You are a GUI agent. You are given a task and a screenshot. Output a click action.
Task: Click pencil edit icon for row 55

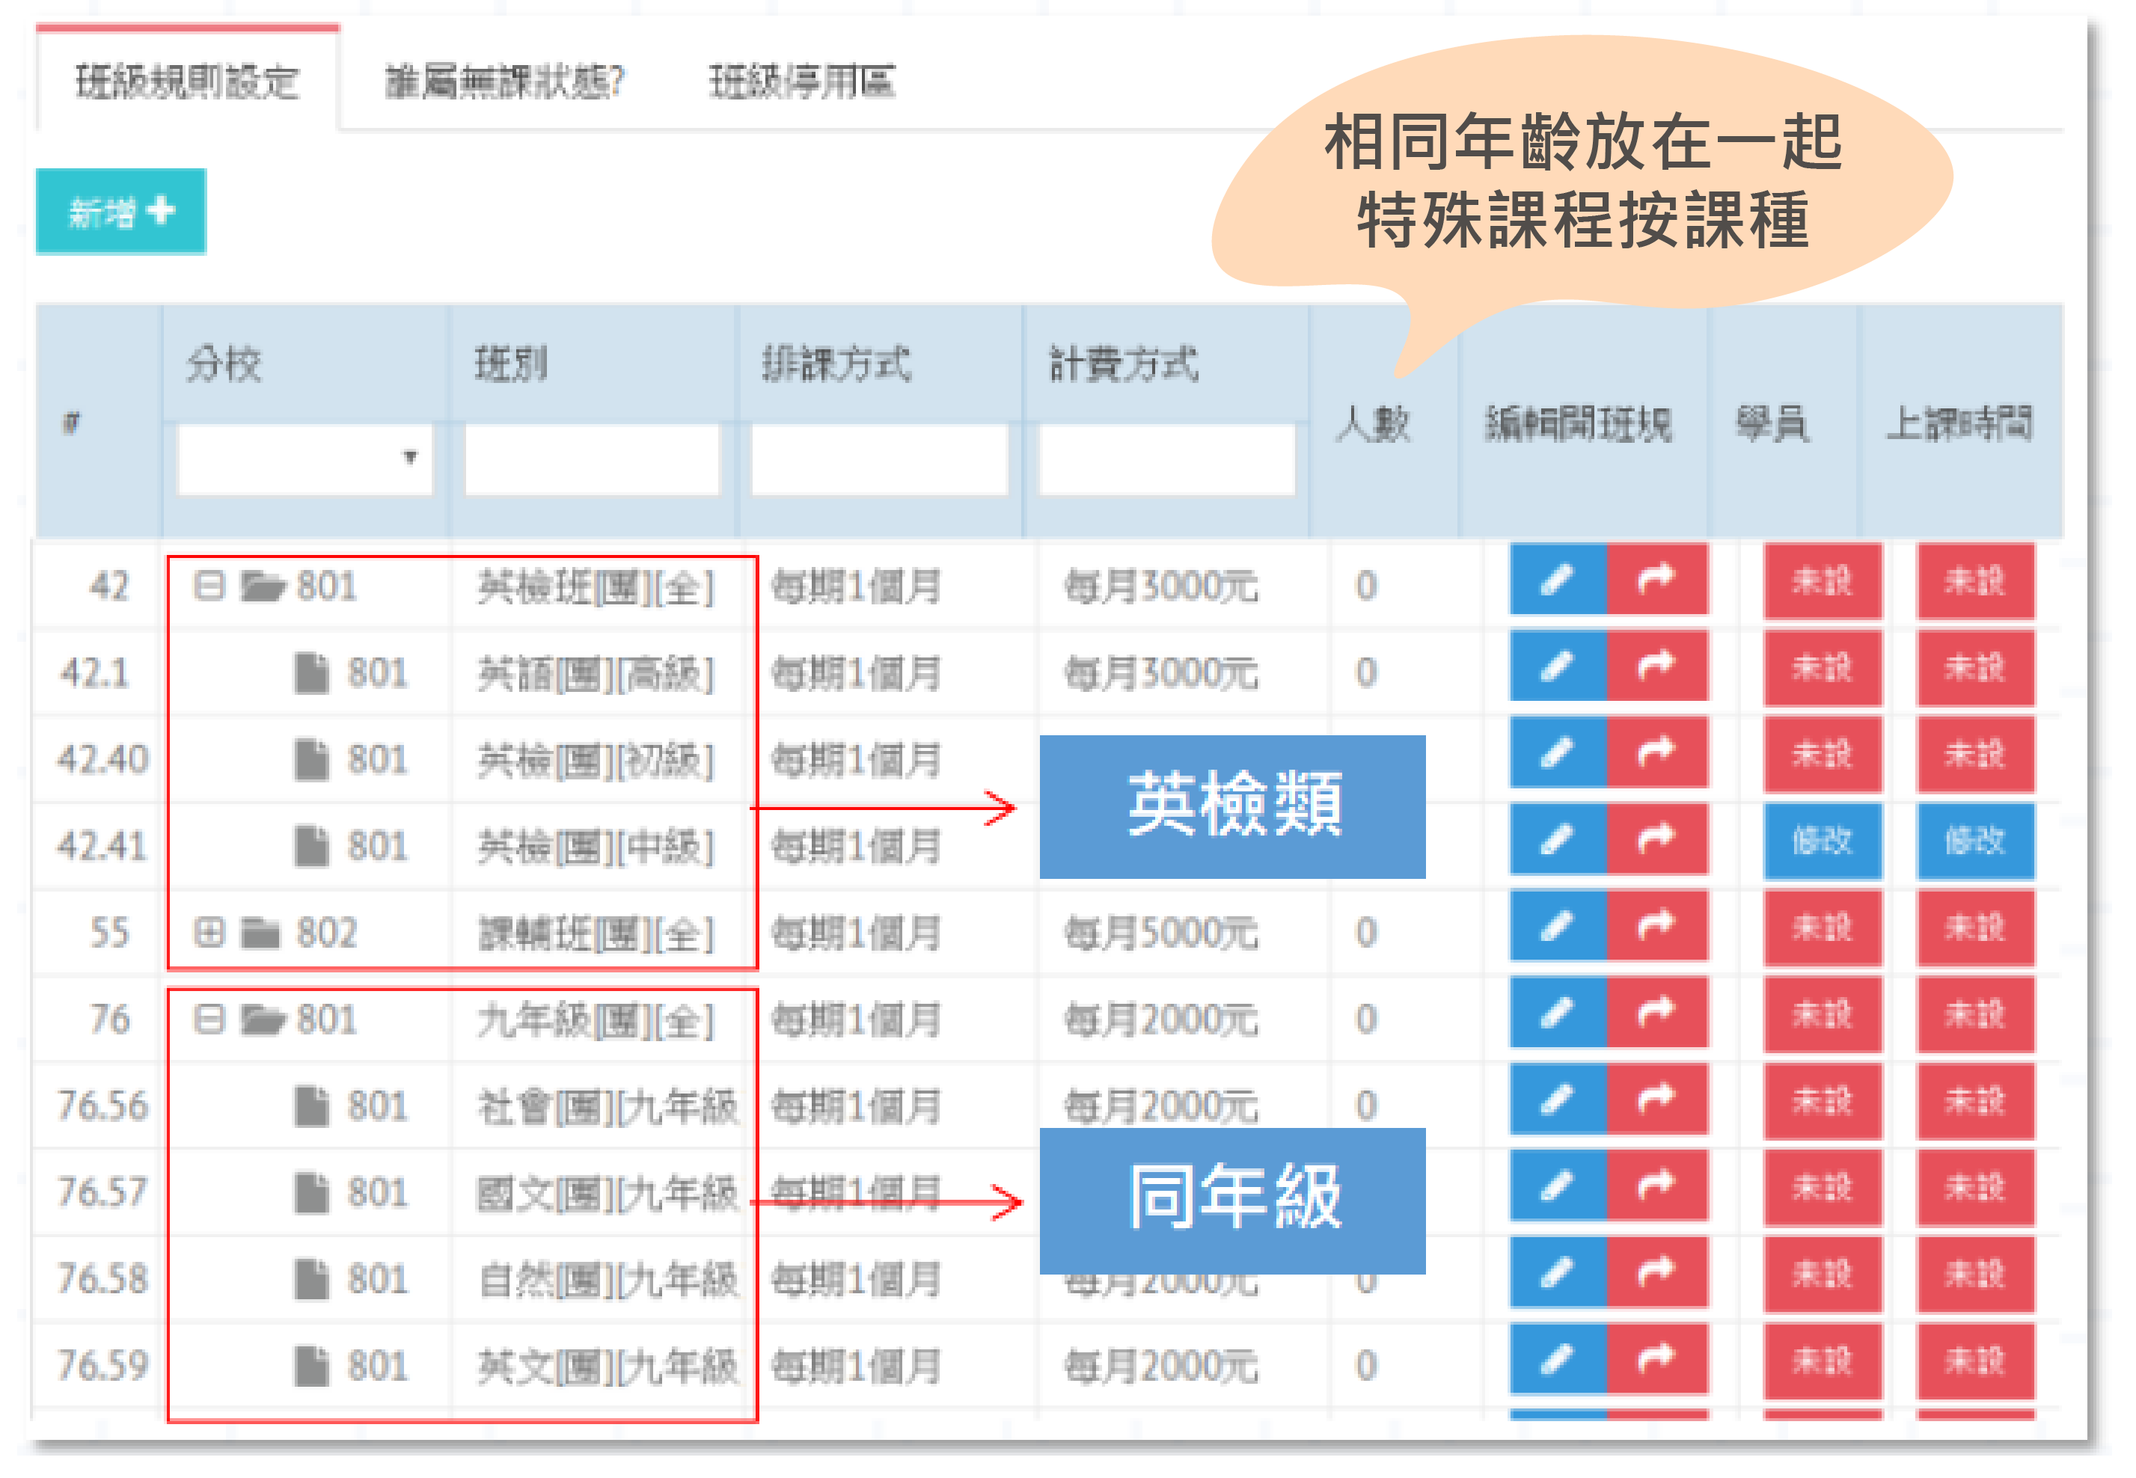[x=1556, y=927]
